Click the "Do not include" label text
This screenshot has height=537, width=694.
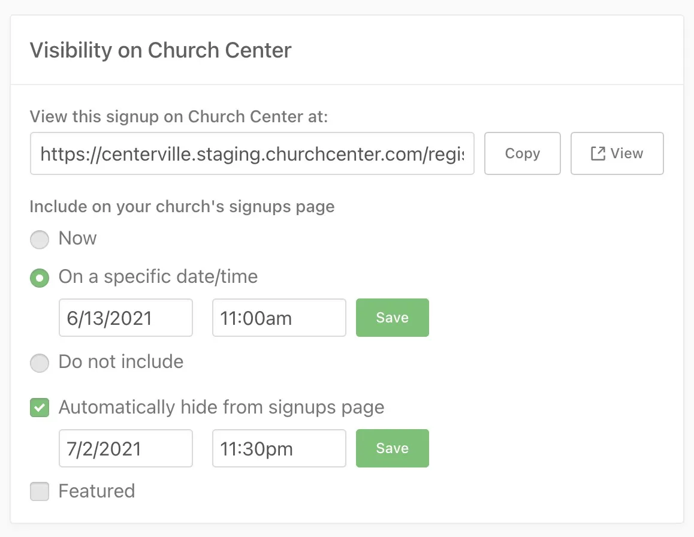tap(121, 362)
